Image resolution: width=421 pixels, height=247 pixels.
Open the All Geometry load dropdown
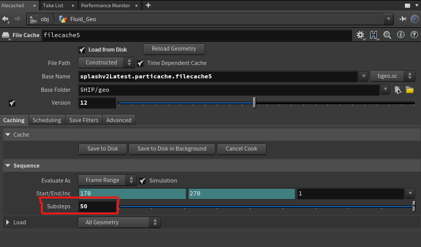[x=119, y=222]
